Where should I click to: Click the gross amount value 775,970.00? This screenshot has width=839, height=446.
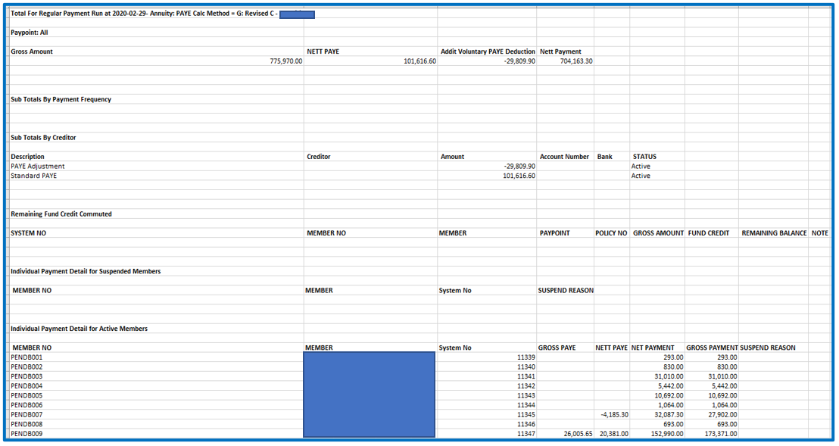[x=285, y=61]
